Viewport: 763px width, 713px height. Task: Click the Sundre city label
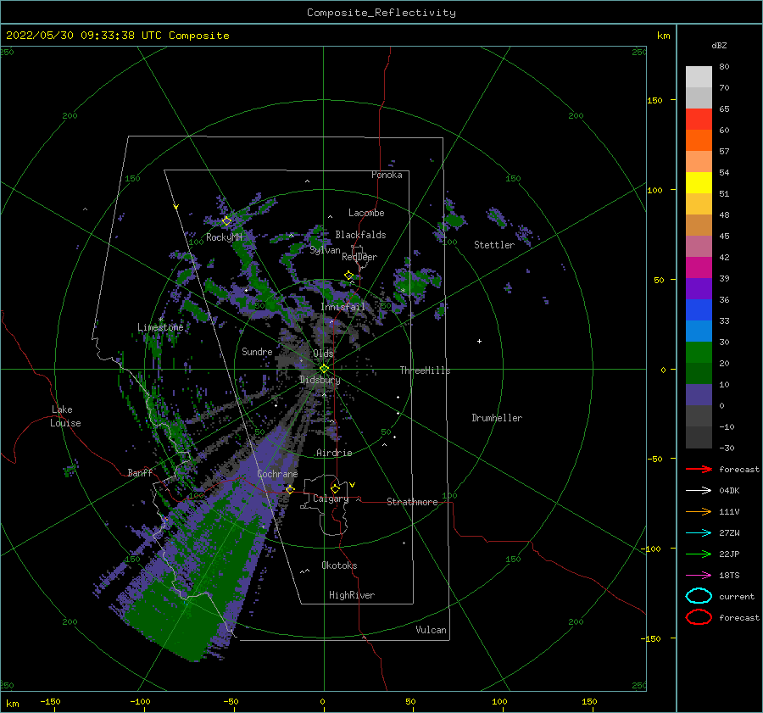tap(257, 351)
